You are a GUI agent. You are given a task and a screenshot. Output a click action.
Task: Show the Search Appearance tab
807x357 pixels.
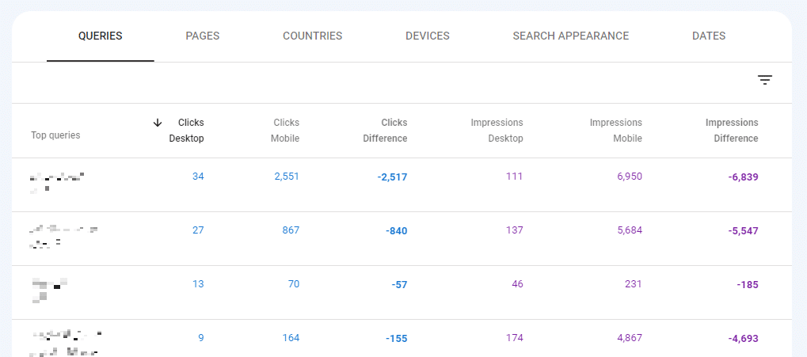tap(570, 36)
